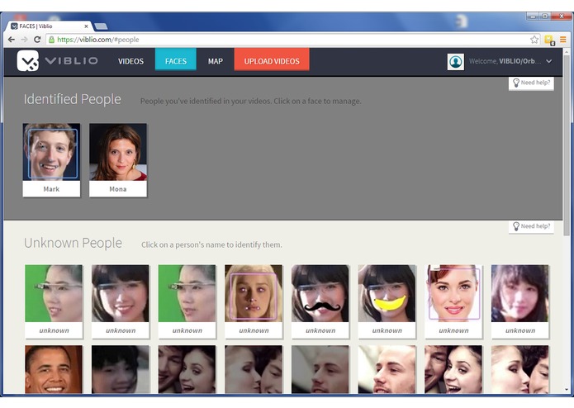574x408 pixels.
Task: Click the Identified People heading
Action: pyautogui.click(x=73, y=99)
